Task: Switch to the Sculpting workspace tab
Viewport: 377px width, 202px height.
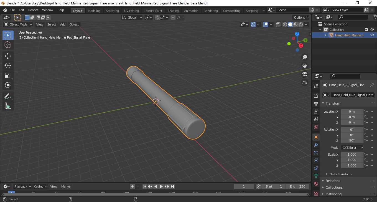Action: (x=112, y=11)
